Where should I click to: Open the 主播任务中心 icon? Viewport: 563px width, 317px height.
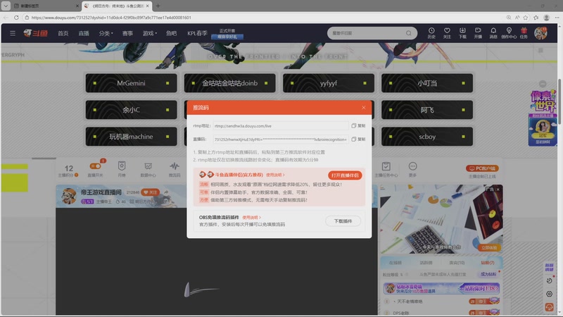(386, 166)
